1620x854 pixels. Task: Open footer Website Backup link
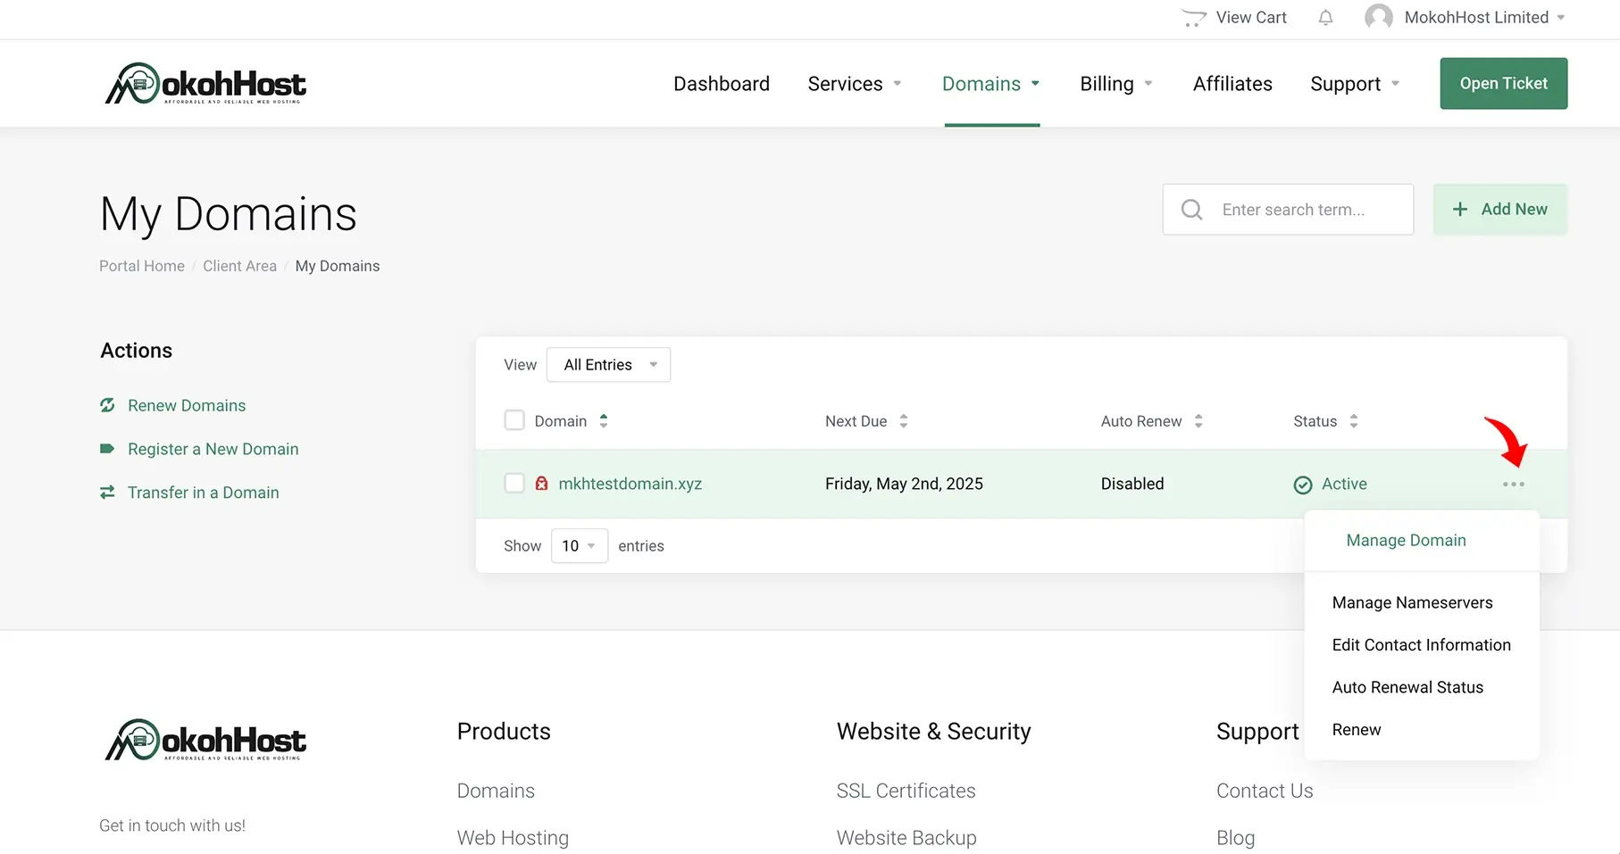pos(906,838)
